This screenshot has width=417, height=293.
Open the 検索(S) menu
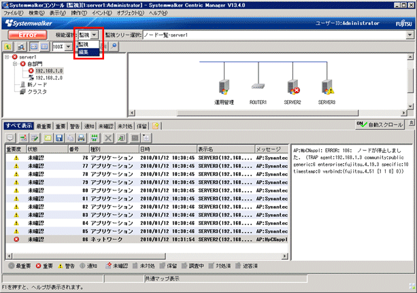click(x=37, y=13)
